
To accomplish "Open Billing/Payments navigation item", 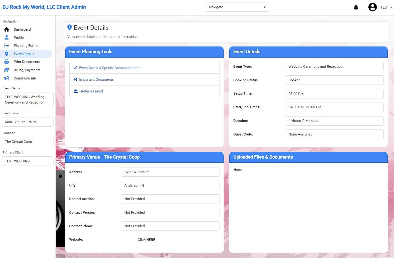I will click(27, 70).
